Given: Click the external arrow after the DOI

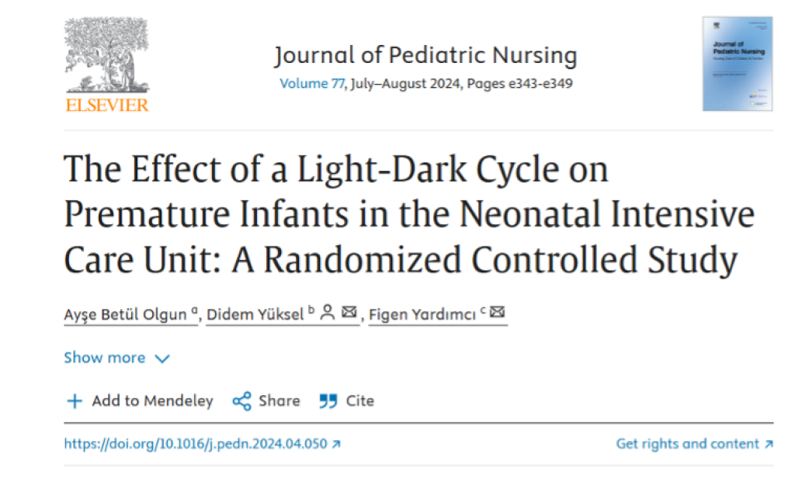Looking at the screenshot, I should click(x=336, y=445).
